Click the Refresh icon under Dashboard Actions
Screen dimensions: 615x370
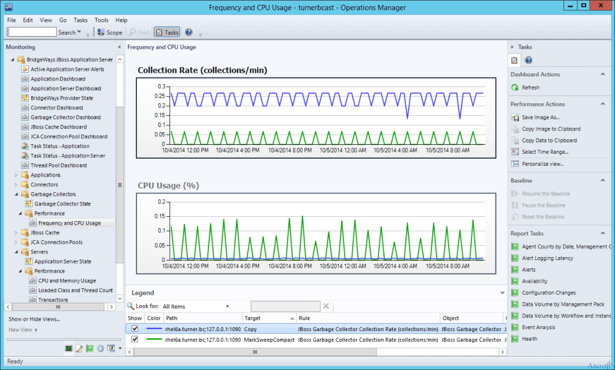(x=515, y=87)
